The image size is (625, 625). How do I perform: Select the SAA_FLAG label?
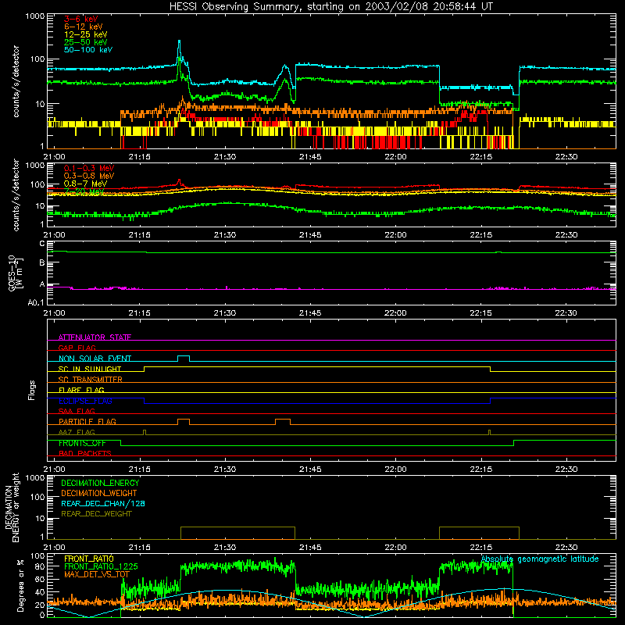point(77,411)
